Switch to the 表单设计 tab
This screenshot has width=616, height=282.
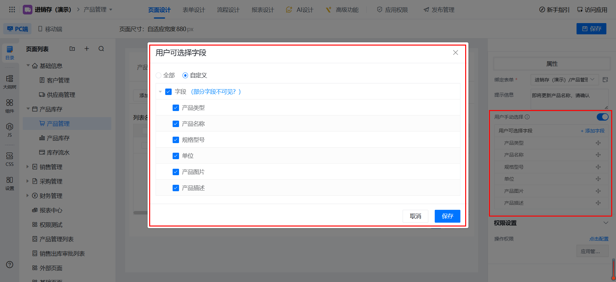193,10
